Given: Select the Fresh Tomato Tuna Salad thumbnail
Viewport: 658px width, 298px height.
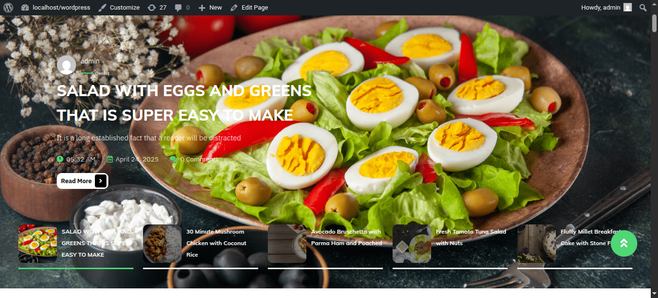Looking at the screenshot, I should 412,244.
